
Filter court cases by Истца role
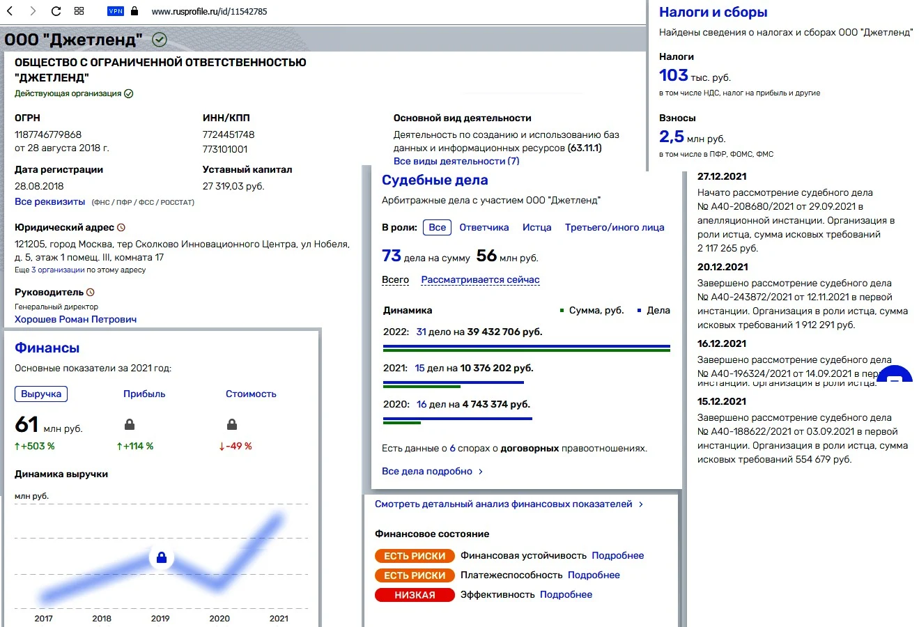pos(537,228)
